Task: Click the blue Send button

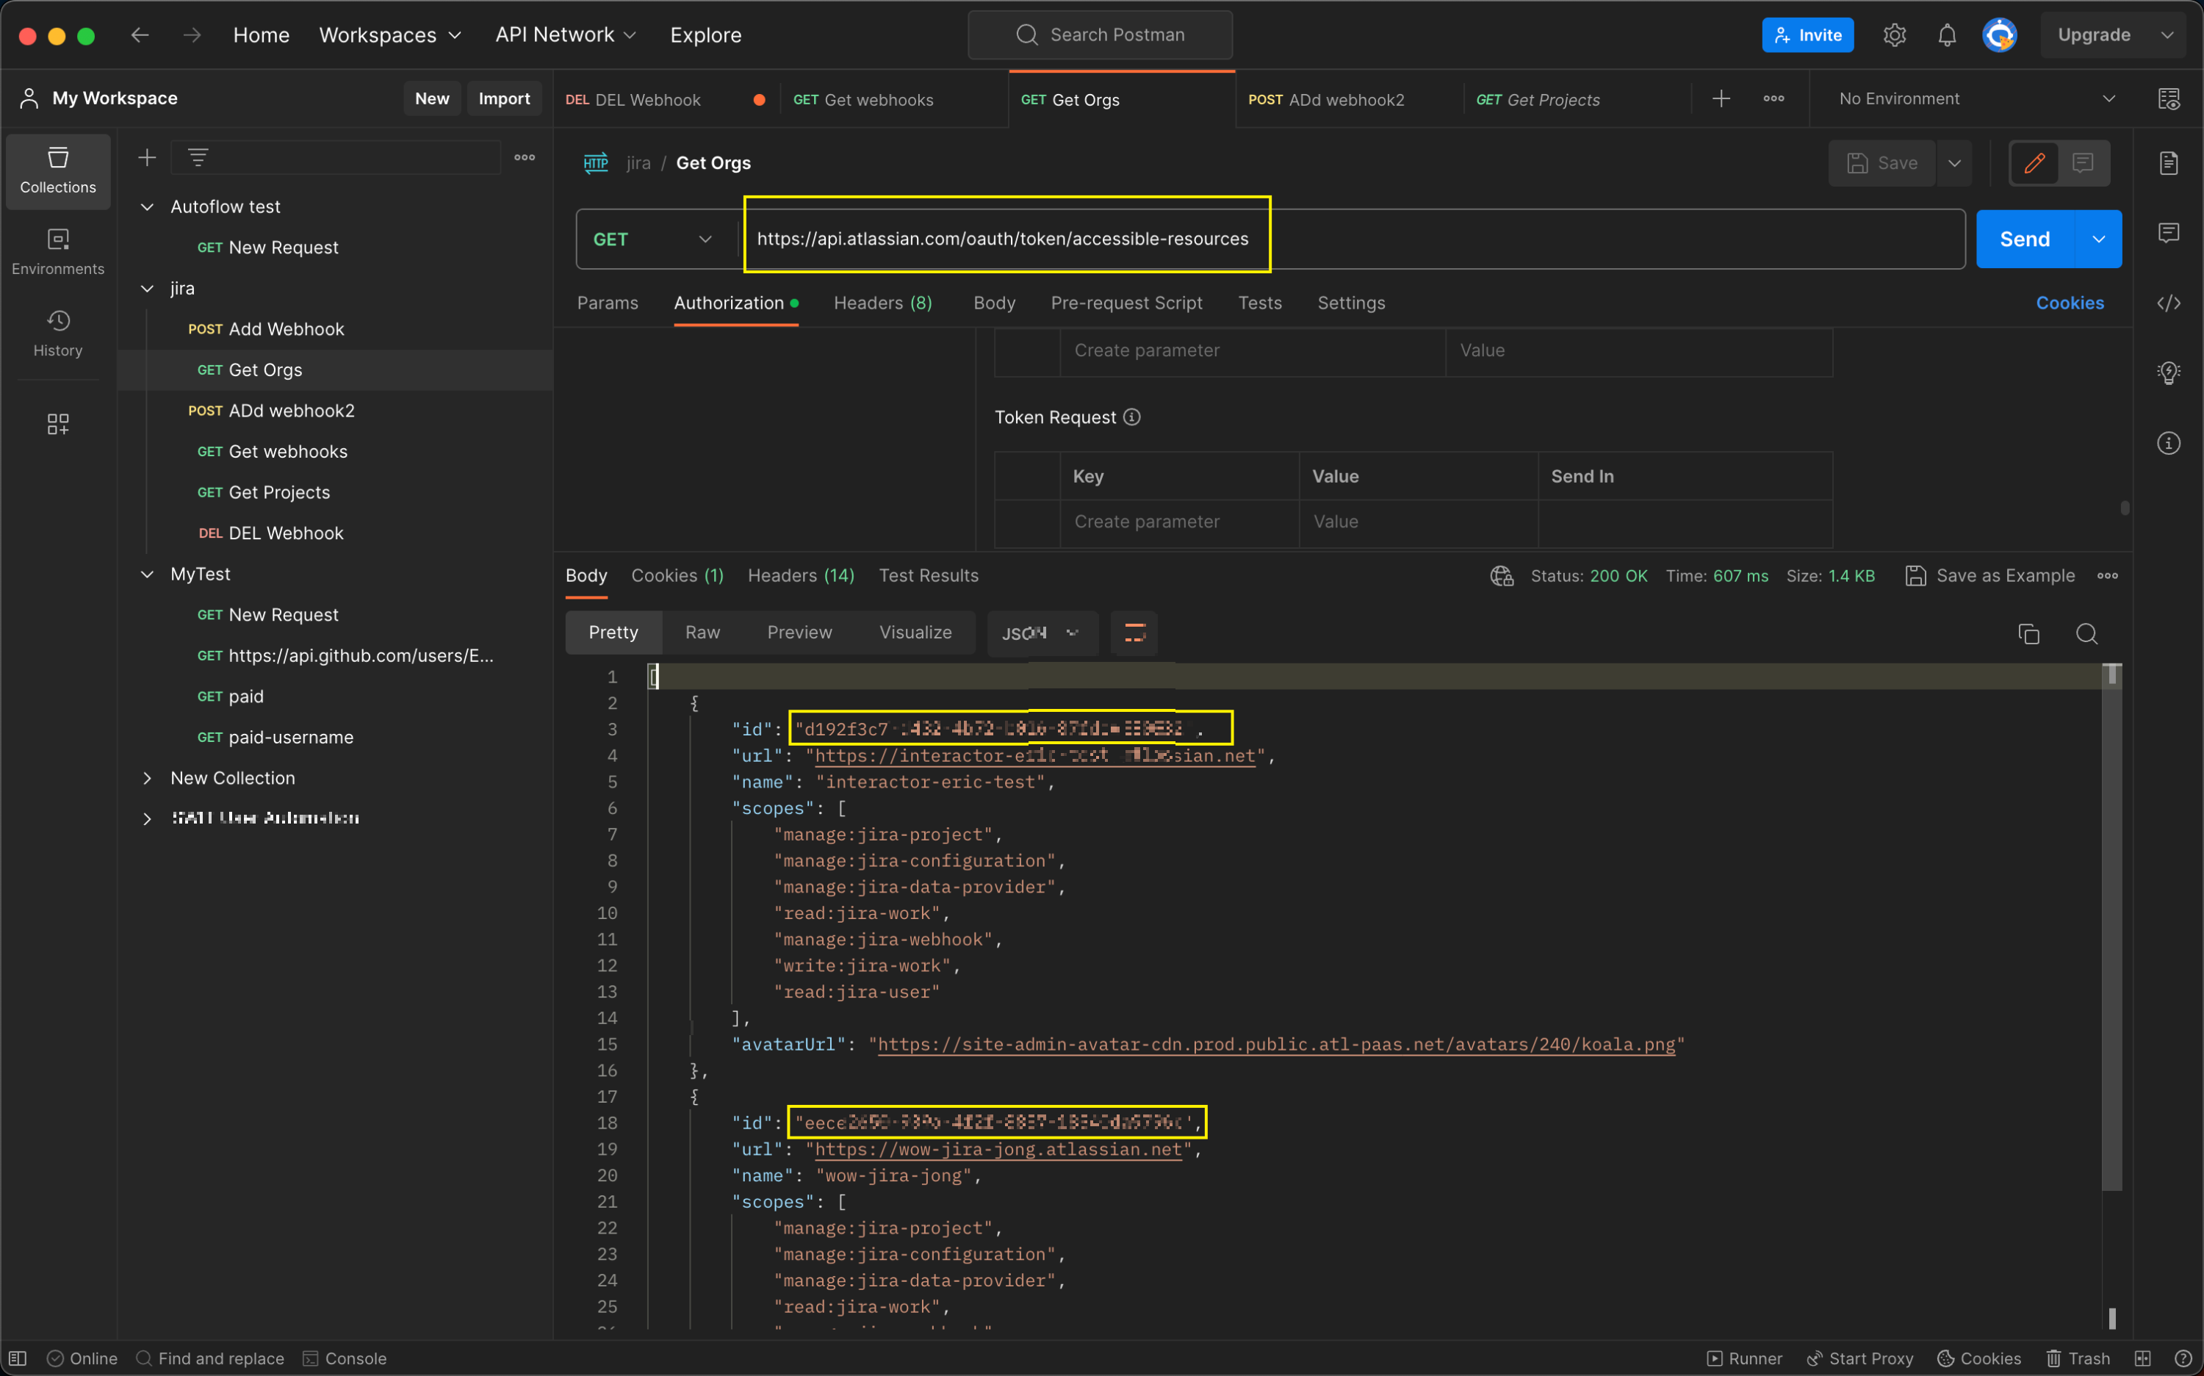Action: [x=2024, y=239]
